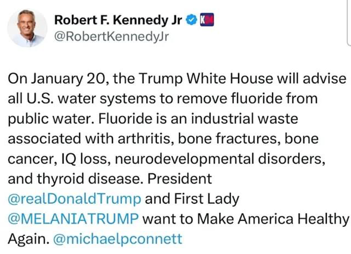Open the @realDonaldTrump mention
351x254 pixels.
75,199
